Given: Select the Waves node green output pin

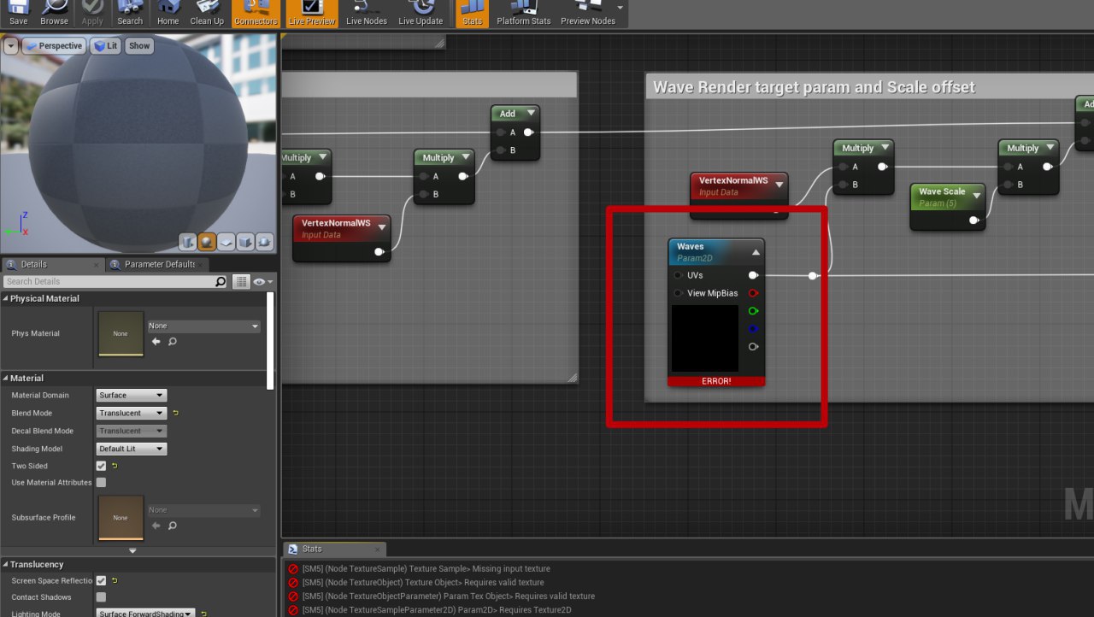Looking at the screenshot, I should point(753,311).
